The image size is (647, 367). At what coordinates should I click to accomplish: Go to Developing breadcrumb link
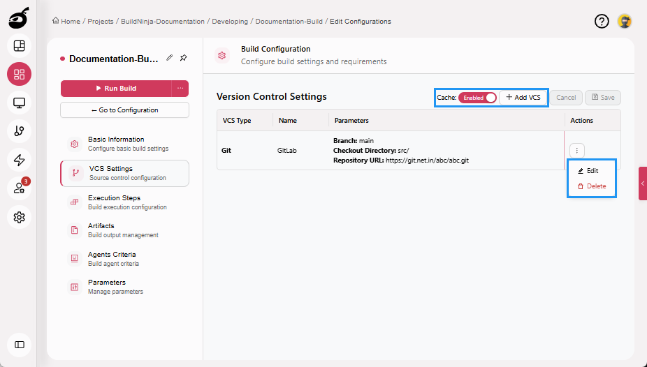(x=230, y=22)
